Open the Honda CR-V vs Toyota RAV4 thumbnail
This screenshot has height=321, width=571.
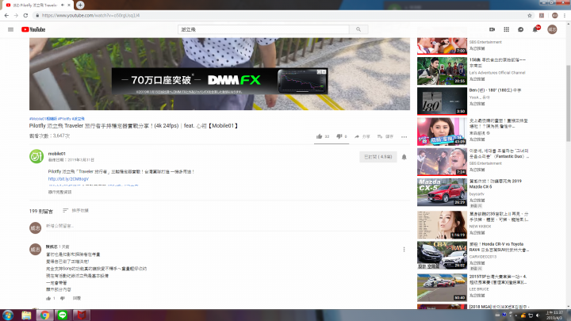(x=442, y=255)
